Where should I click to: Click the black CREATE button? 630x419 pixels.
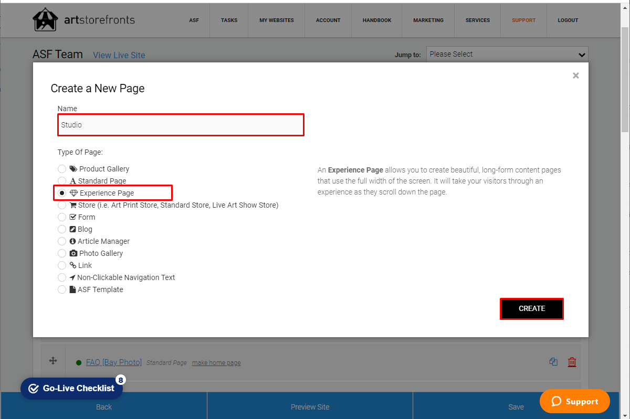click(532, 309)
